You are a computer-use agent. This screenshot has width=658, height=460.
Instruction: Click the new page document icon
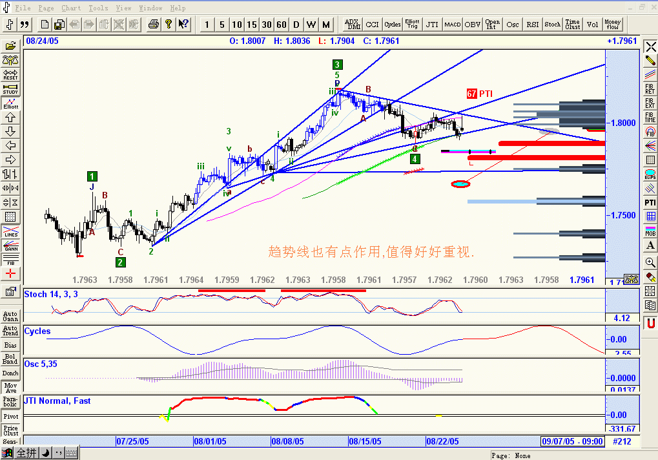coord(45,25)
